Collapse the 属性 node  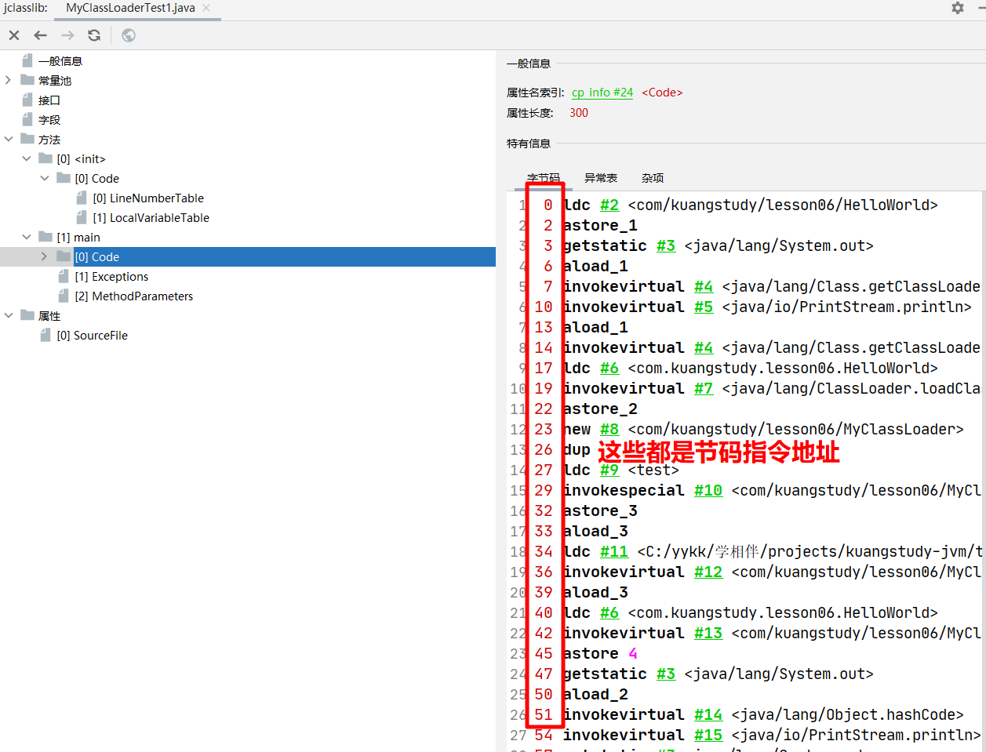pos(9,315)
